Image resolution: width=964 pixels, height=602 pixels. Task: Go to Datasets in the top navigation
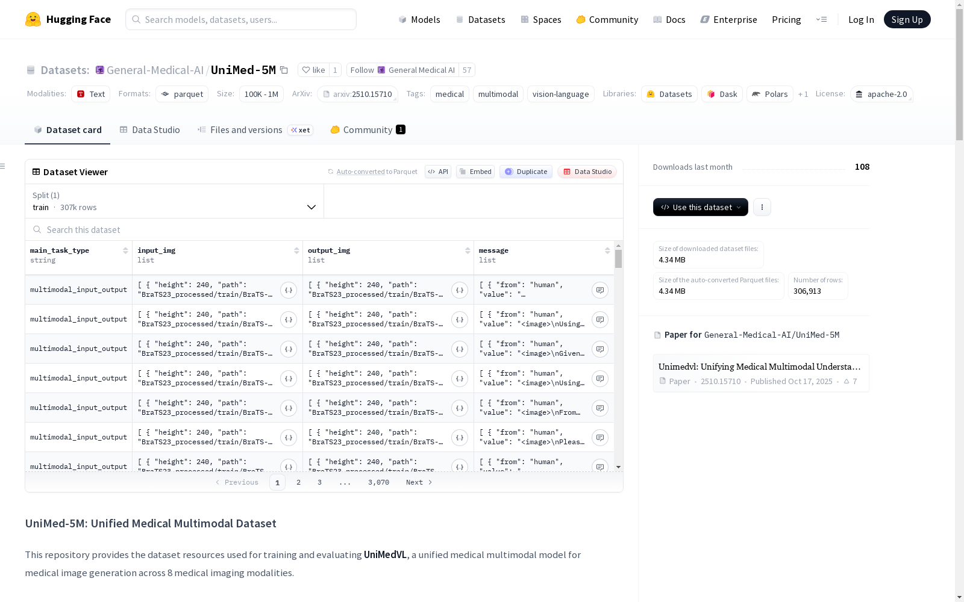click(x=480, y=19)
